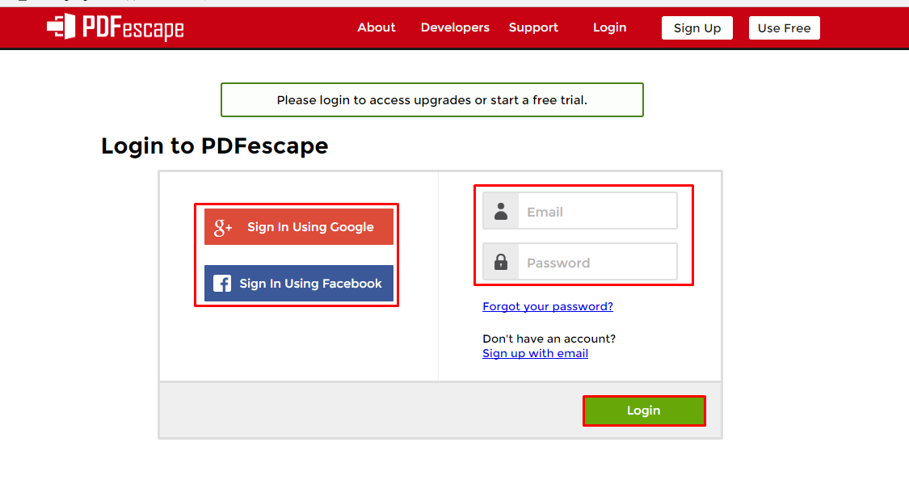Click the Facebook logo icon
Image resolution: width=909 pixels, height=497 pixels.
(x=222, y=283)
